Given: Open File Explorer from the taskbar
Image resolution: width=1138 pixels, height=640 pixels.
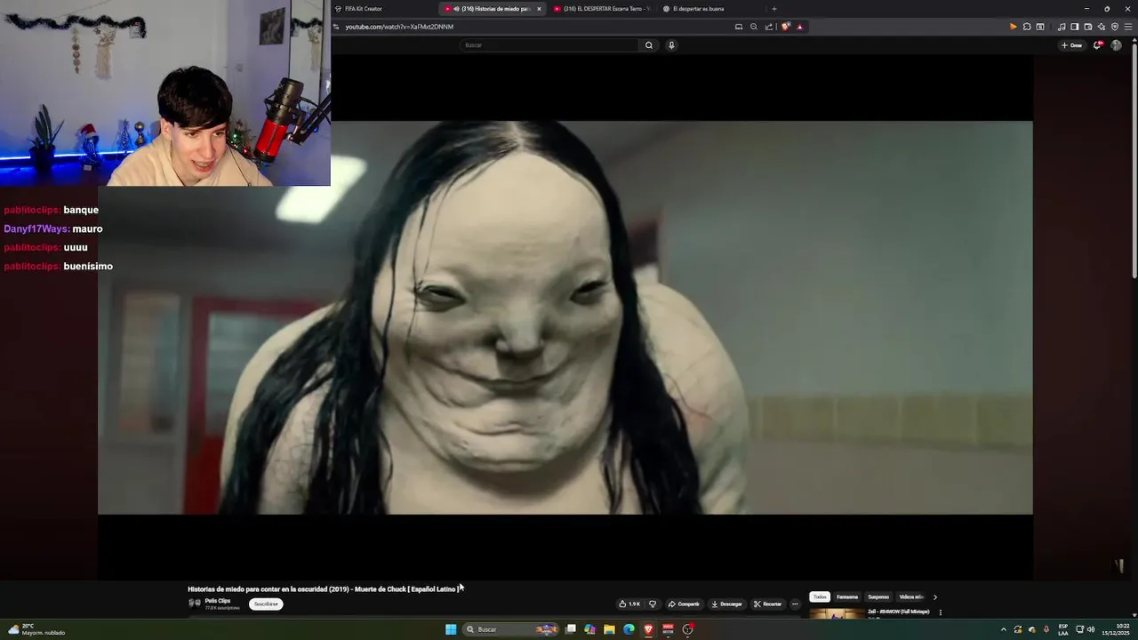Looking at the screenshot, I should click(x=609, y=629).
